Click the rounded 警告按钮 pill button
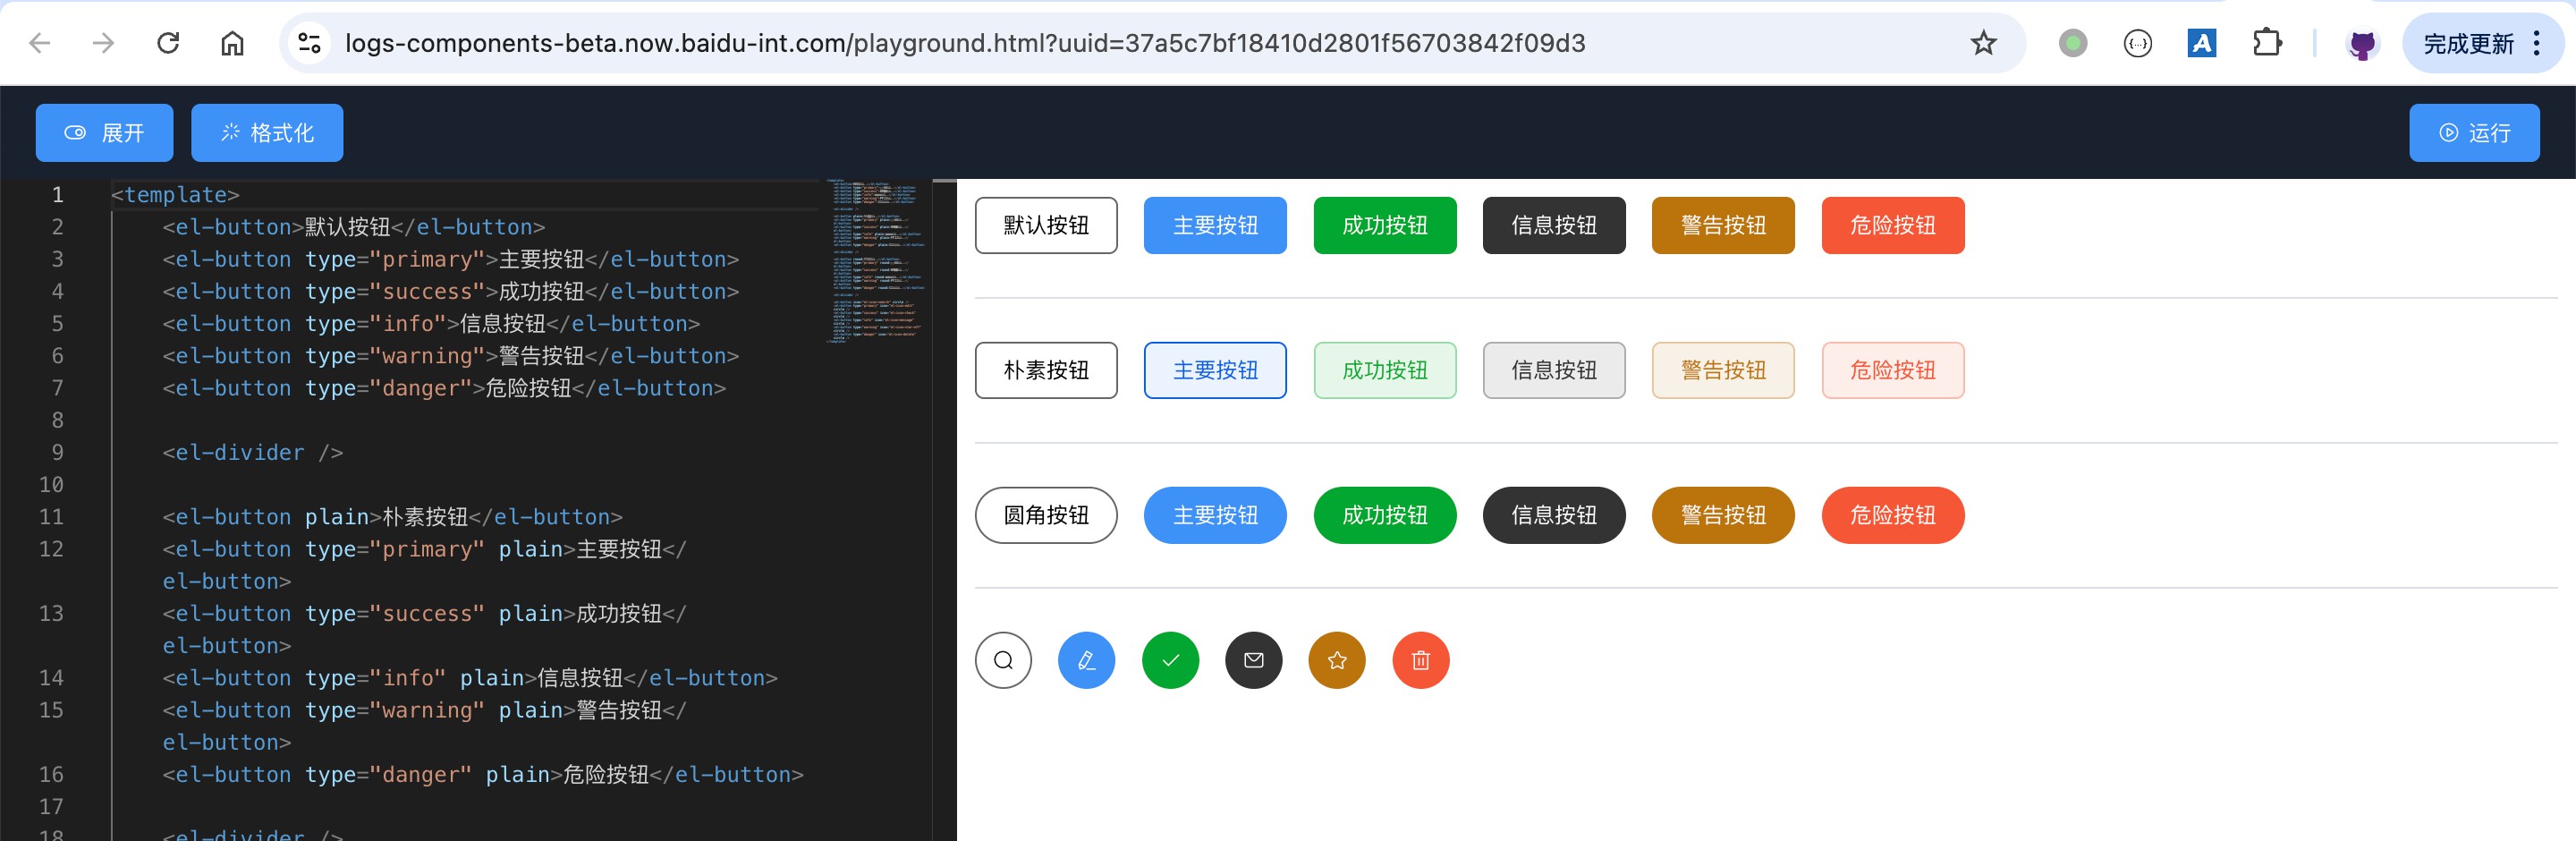Image resolution: width=2576 pixels, height=841 pixels. (x=1723, y=515)
